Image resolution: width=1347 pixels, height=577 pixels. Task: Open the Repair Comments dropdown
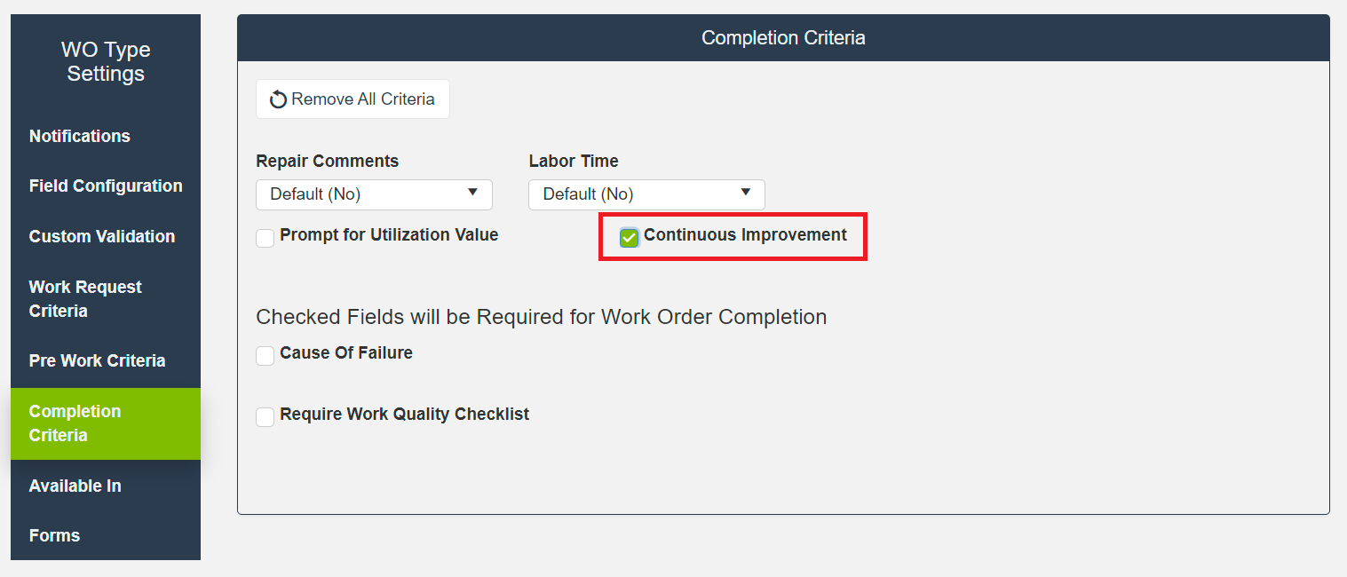(374, 194)
